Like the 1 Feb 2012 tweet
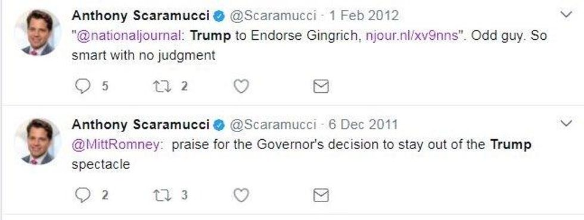This screenshot has width=584, height=220. tap(241, 87)
